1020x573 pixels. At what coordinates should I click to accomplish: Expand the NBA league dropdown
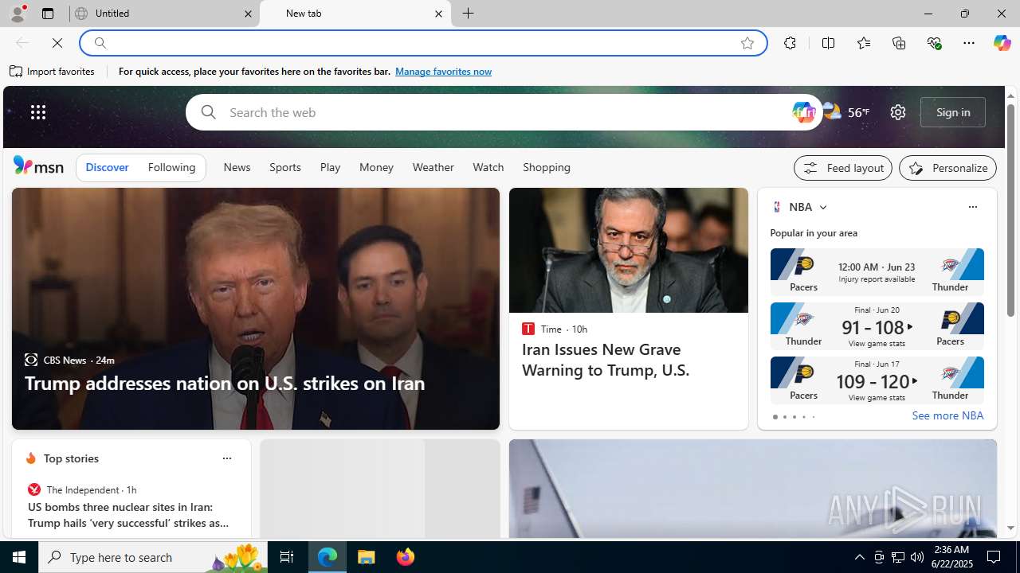(x=823, y=207)
